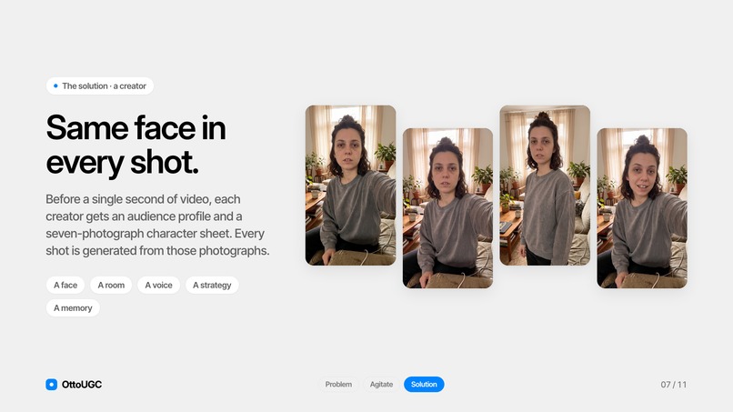Click the "A room" tag

(x=111, y=285)
